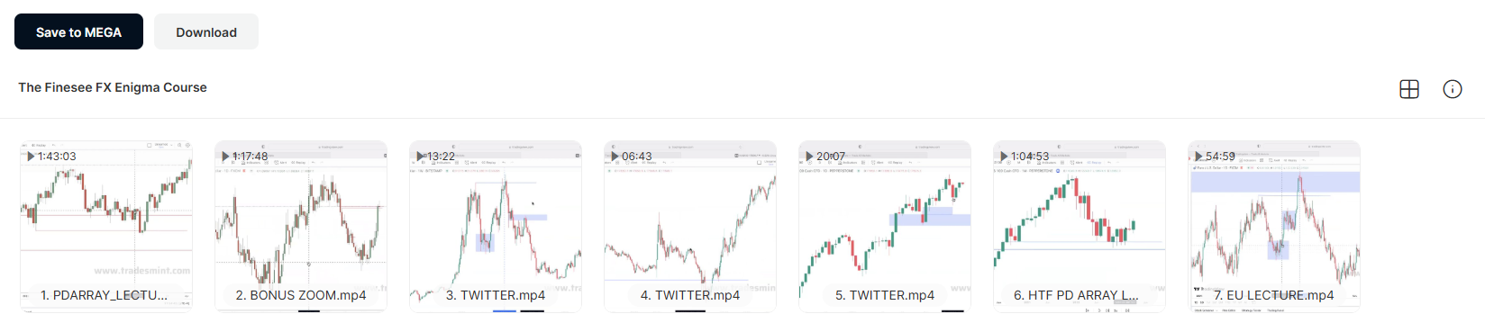
Task: Click play icon on 54:59 video
Action: pyautogui.click(x=1199, y=157)
